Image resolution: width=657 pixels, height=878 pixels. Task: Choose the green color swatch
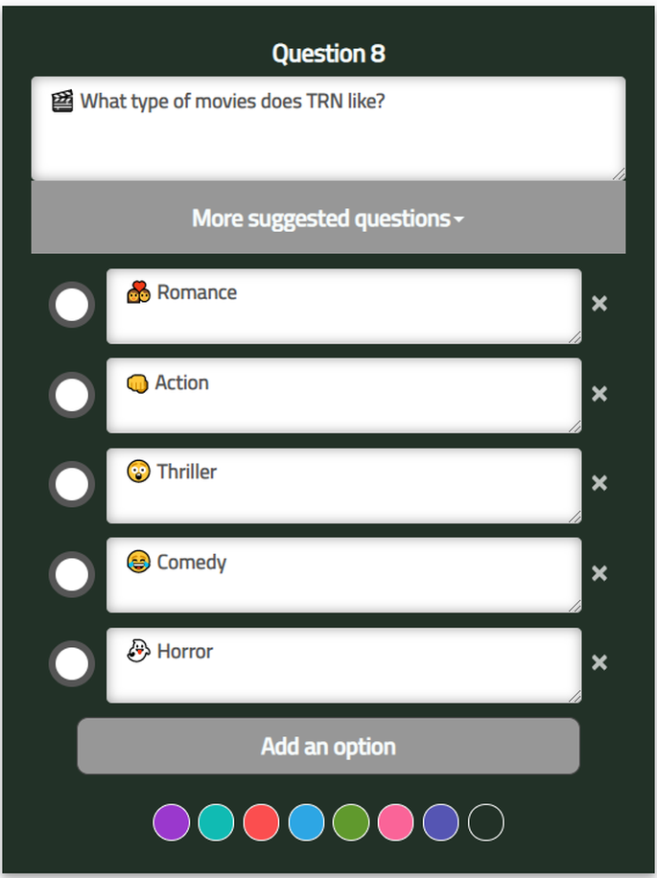[351, 822]
